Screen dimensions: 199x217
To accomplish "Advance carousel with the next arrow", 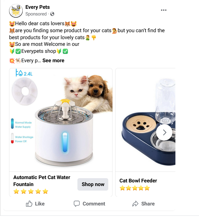I will pos(164,132).
